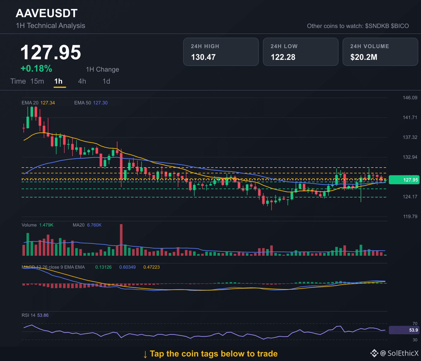Click the EMA 50 value 127.30
The width and height of the screenshot is (421, 361).
pyautogui.click(x=100, y=103)
